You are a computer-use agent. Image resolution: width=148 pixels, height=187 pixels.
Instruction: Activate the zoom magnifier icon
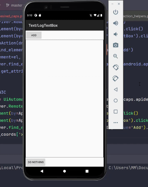pos(115,56)
